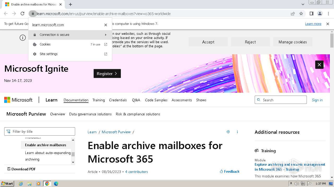
Task: Click page scrollbar down arrow
Action: coord(332,177)
